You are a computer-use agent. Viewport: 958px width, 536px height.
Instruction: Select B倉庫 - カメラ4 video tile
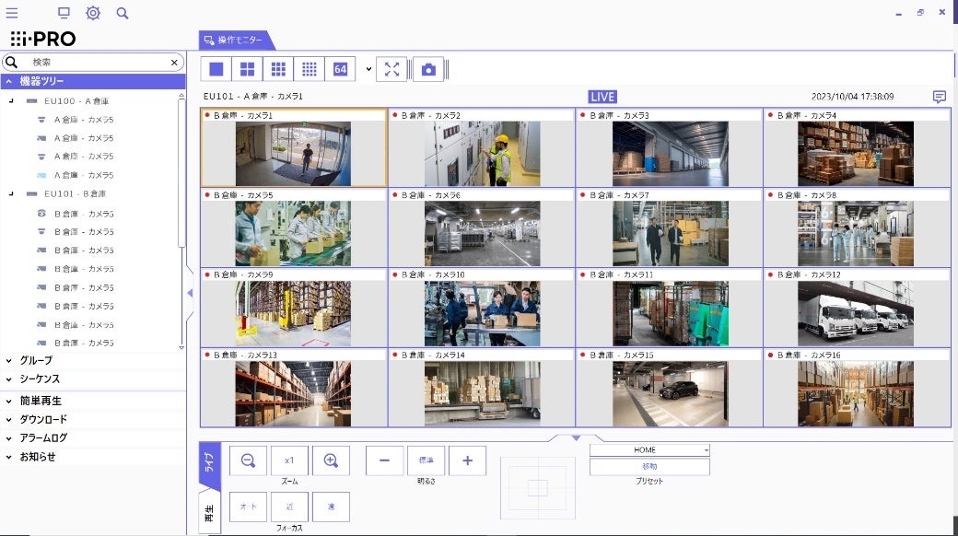[857, 148]
